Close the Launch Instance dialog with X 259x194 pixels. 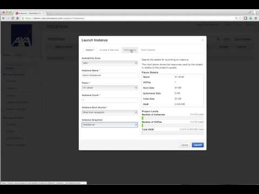click(203, 40)
